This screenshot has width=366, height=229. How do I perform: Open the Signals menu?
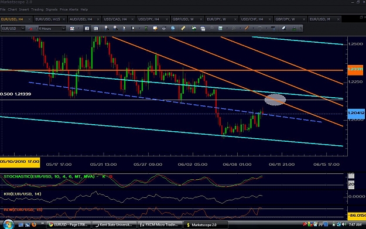click(52, 9)
